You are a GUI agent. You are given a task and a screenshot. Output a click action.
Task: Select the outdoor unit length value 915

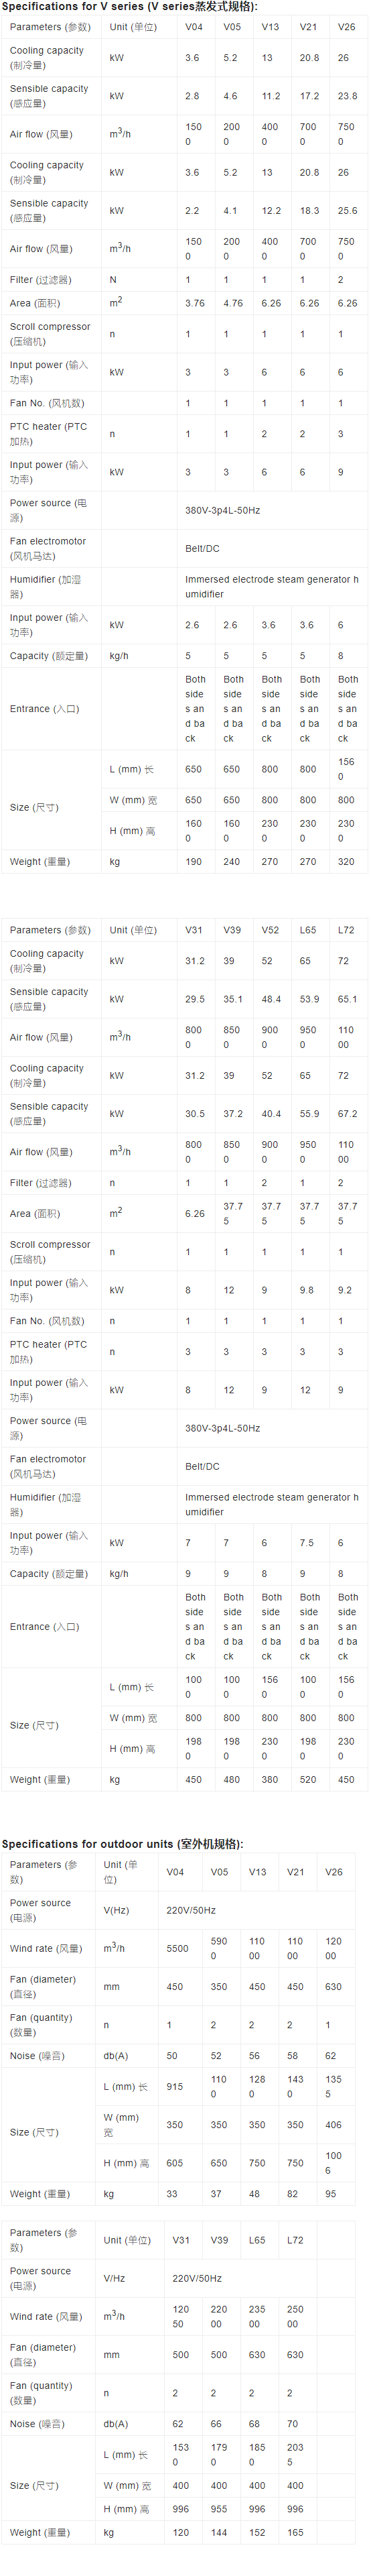click(174, 2086)
